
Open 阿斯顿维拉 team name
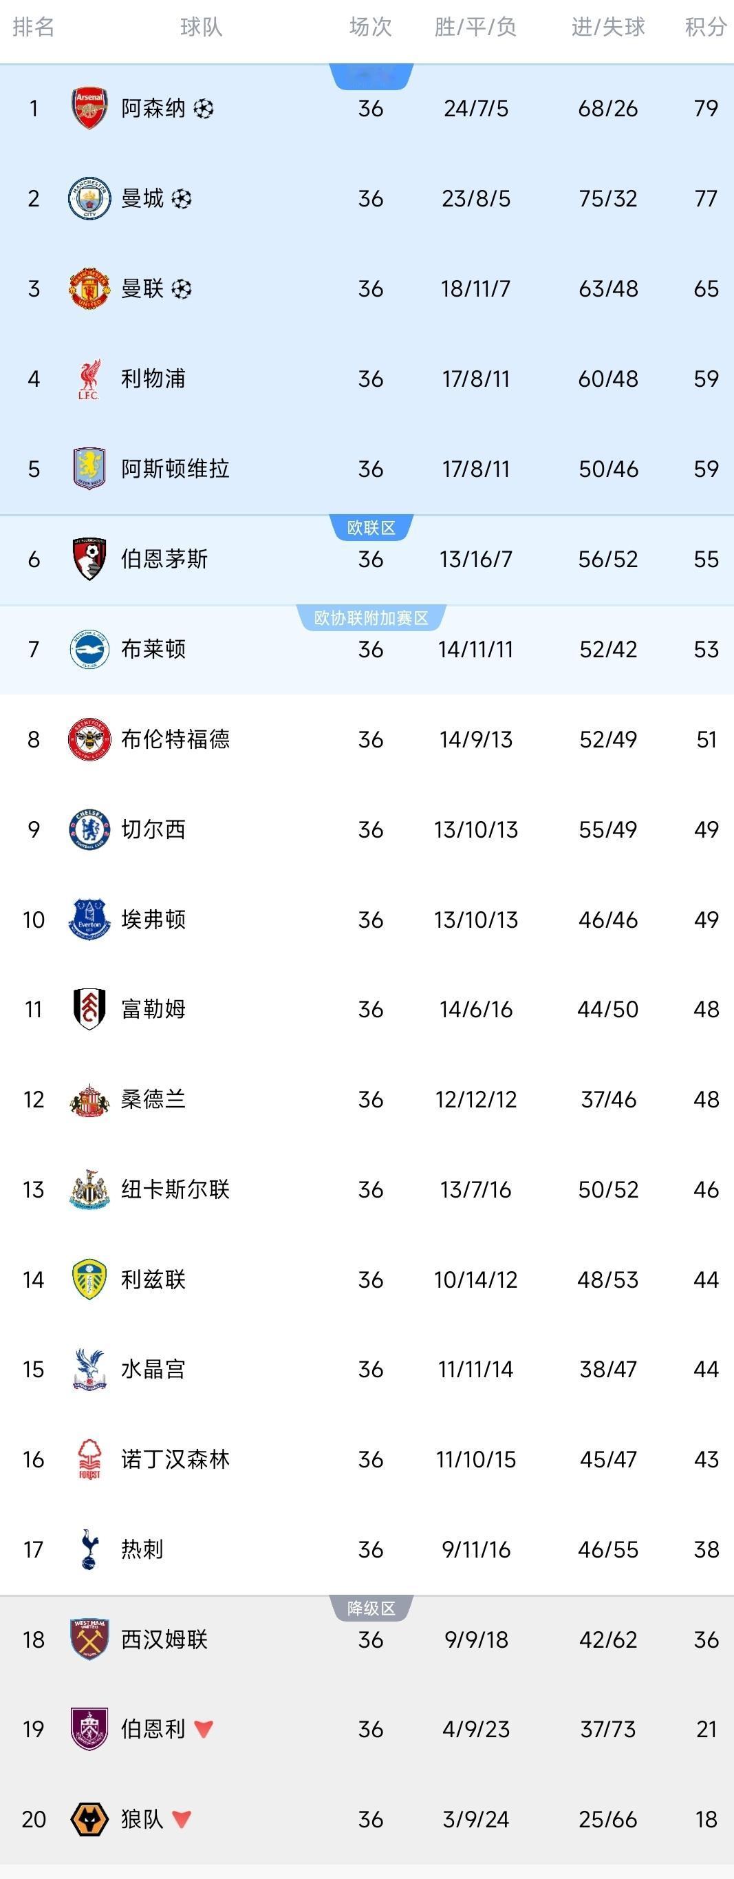tap(175, 469)
